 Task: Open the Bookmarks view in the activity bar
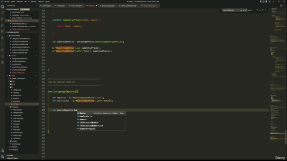pos(2,44)
